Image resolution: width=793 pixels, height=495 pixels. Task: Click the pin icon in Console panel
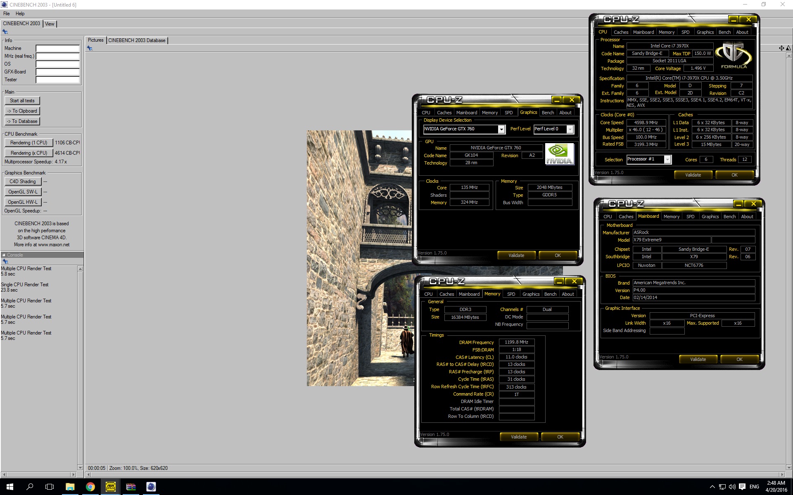[5, 262]
